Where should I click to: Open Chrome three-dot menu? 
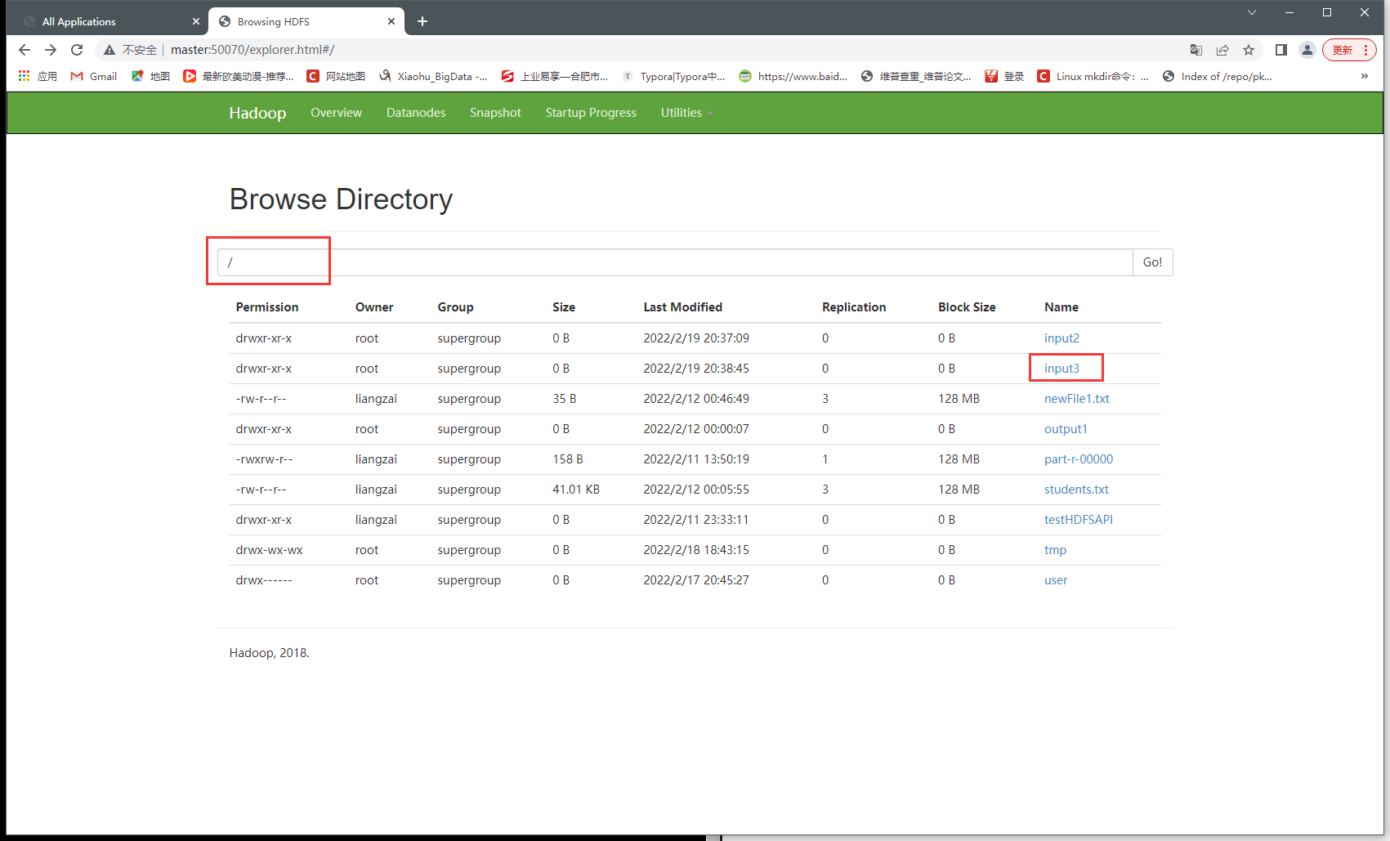1365,50
